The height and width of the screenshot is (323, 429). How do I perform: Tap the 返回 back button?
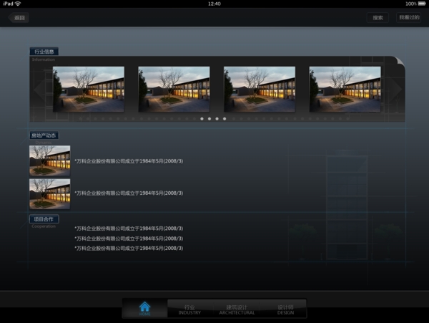click(x=19, y=18)
